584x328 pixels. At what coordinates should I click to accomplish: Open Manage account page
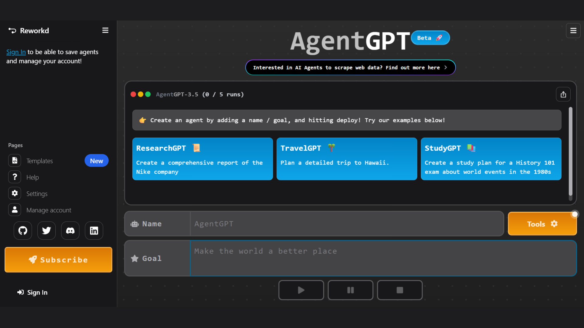49,210
